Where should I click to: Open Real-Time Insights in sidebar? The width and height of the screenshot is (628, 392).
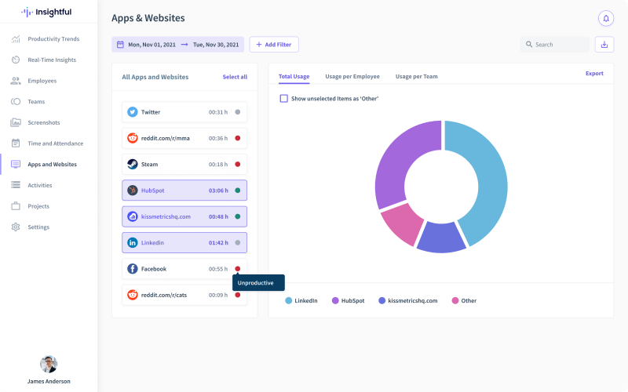52,60
